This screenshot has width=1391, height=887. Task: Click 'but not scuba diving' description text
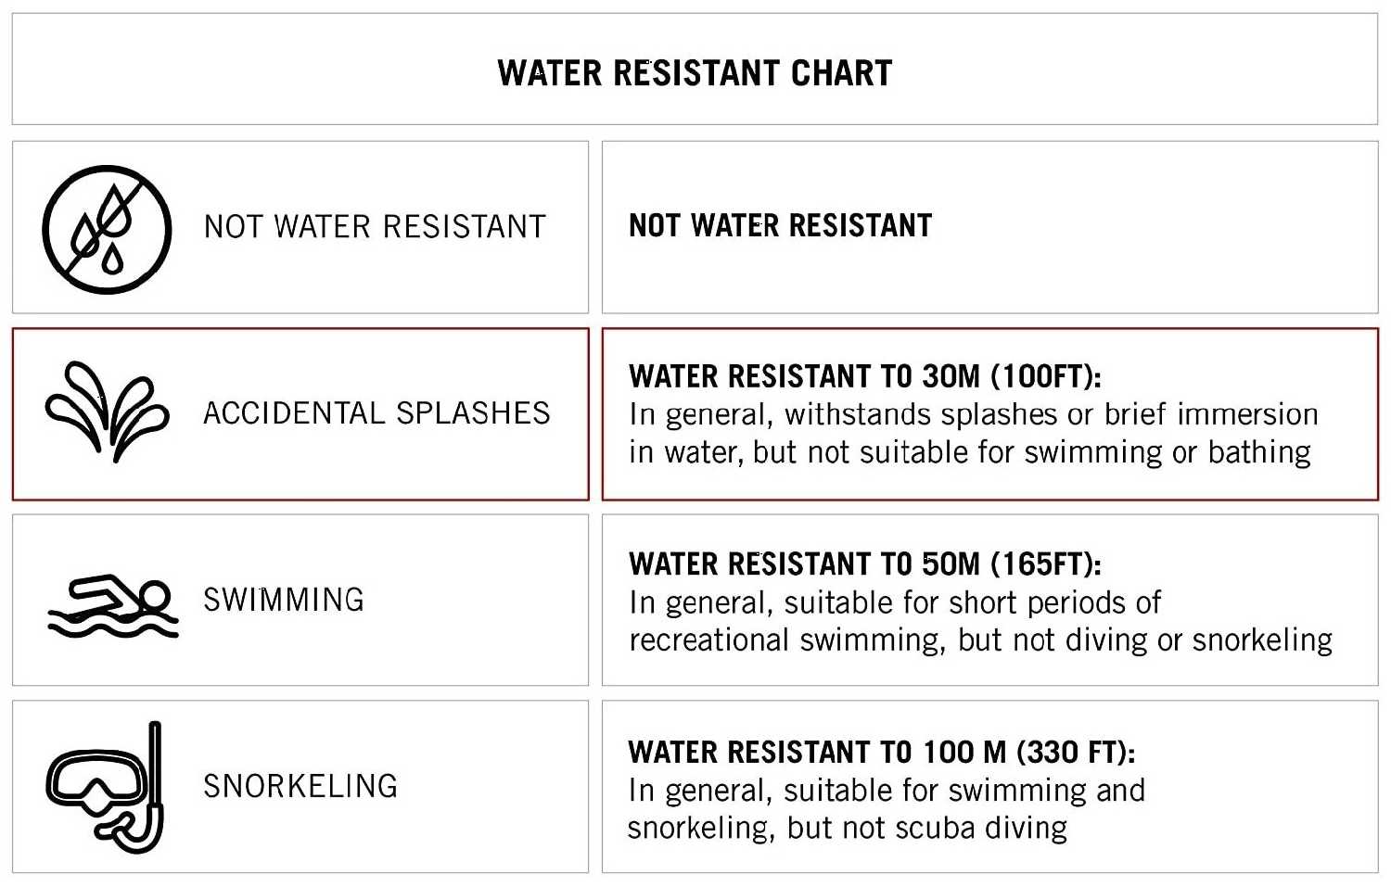pos(927,828)
